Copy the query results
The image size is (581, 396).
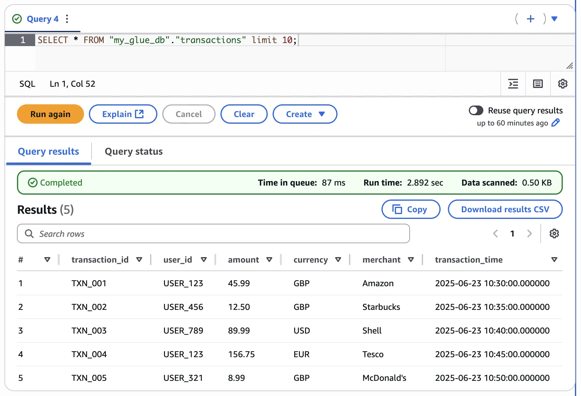pos(411,209)
